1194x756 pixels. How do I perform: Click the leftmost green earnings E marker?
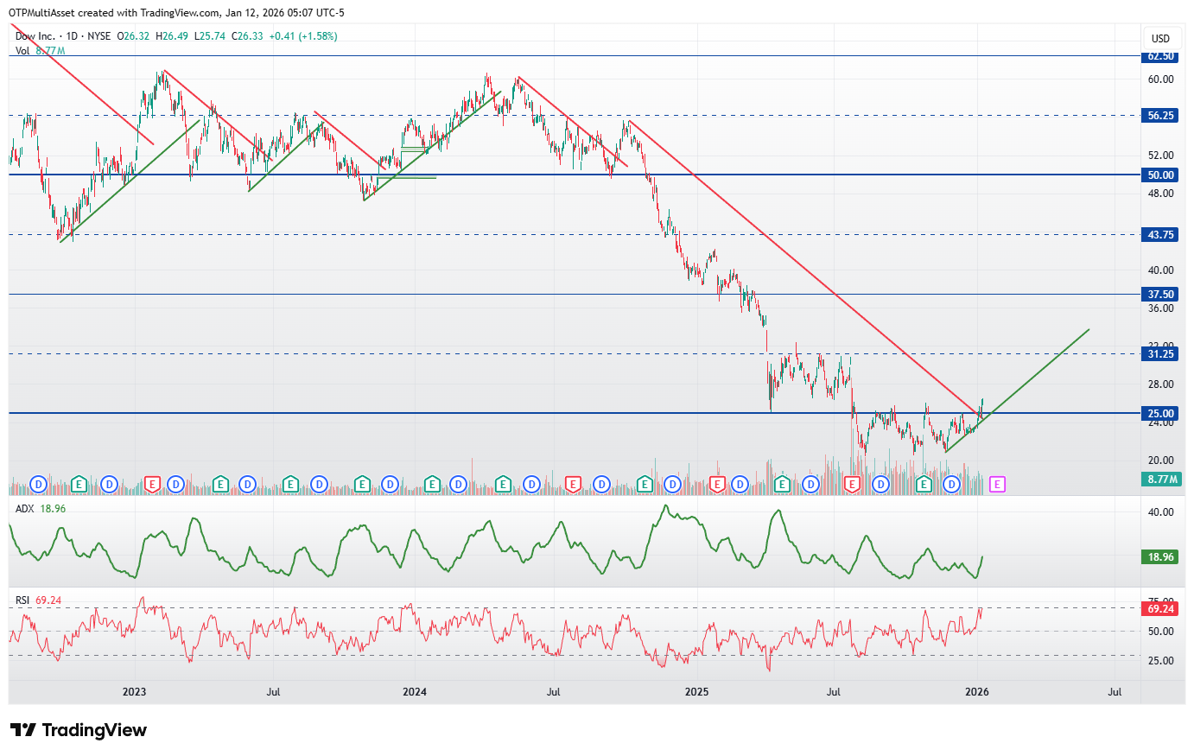pos(79,485)
